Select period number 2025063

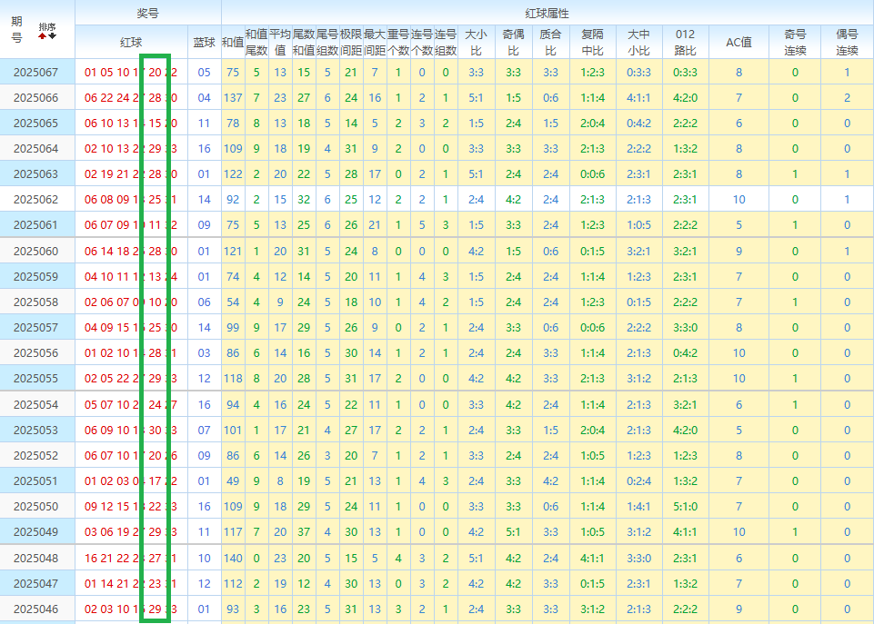(x=35, y=174)
